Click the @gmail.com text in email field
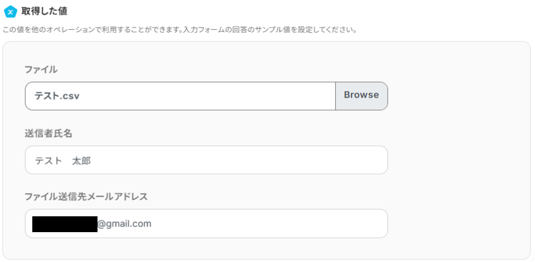 pyautogui.click(x=124, y=224)
